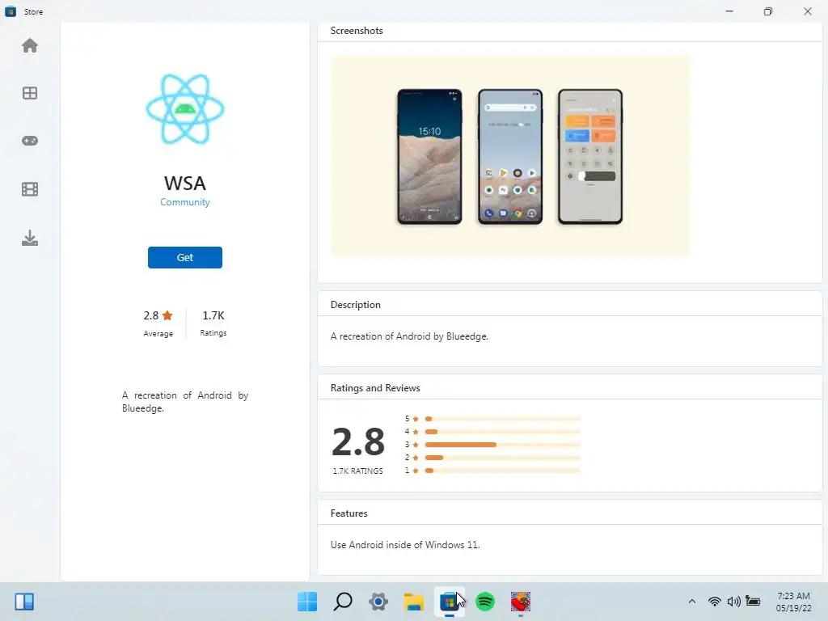Screen dimensions: 828x621
Task: Click the large 2.8 rating number
Action: [358, 441]
